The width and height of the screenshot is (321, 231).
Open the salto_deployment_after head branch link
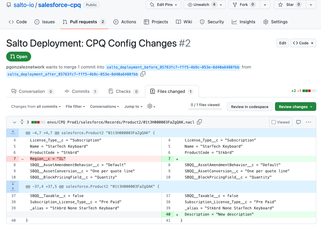(x=73, y=74)
